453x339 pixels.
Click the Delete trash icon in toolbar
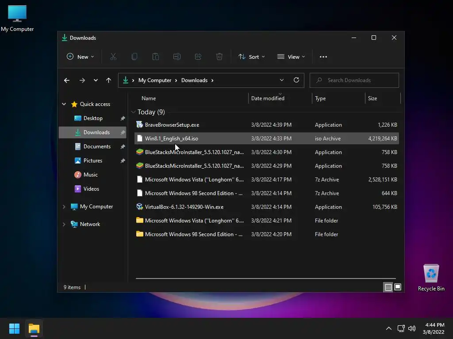[219, 57]
